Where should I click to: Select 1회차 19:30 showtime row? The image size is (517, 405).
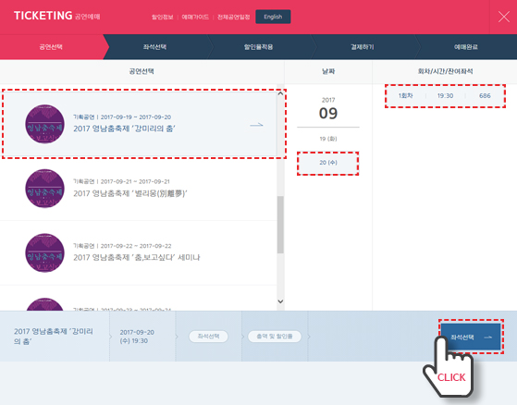pos(445,95)
